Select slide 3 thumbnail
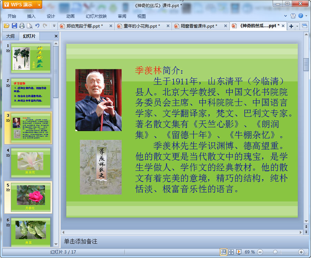Screen dimensions: 311x258 pyautogui.click(x=31, y=128)
